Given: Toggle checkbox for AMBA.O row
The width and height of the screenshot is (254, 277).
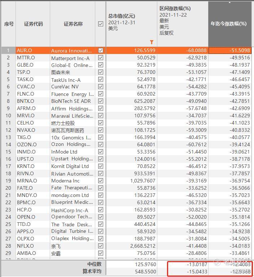Looking at the screenshot, I should point(101,253).
